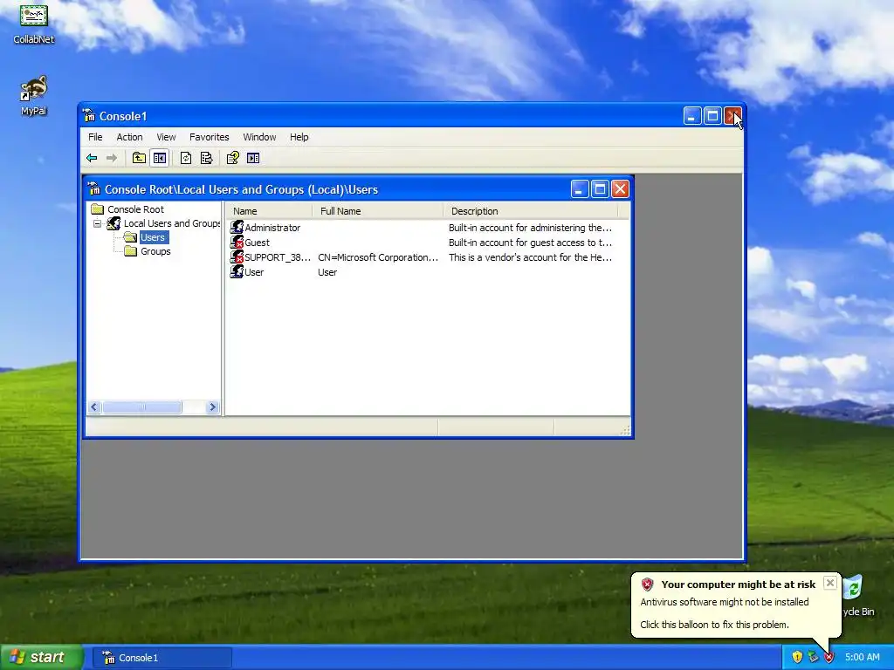Screen dimensions: 894x670
Task: Go up one level folder icon
Action: 139,158
